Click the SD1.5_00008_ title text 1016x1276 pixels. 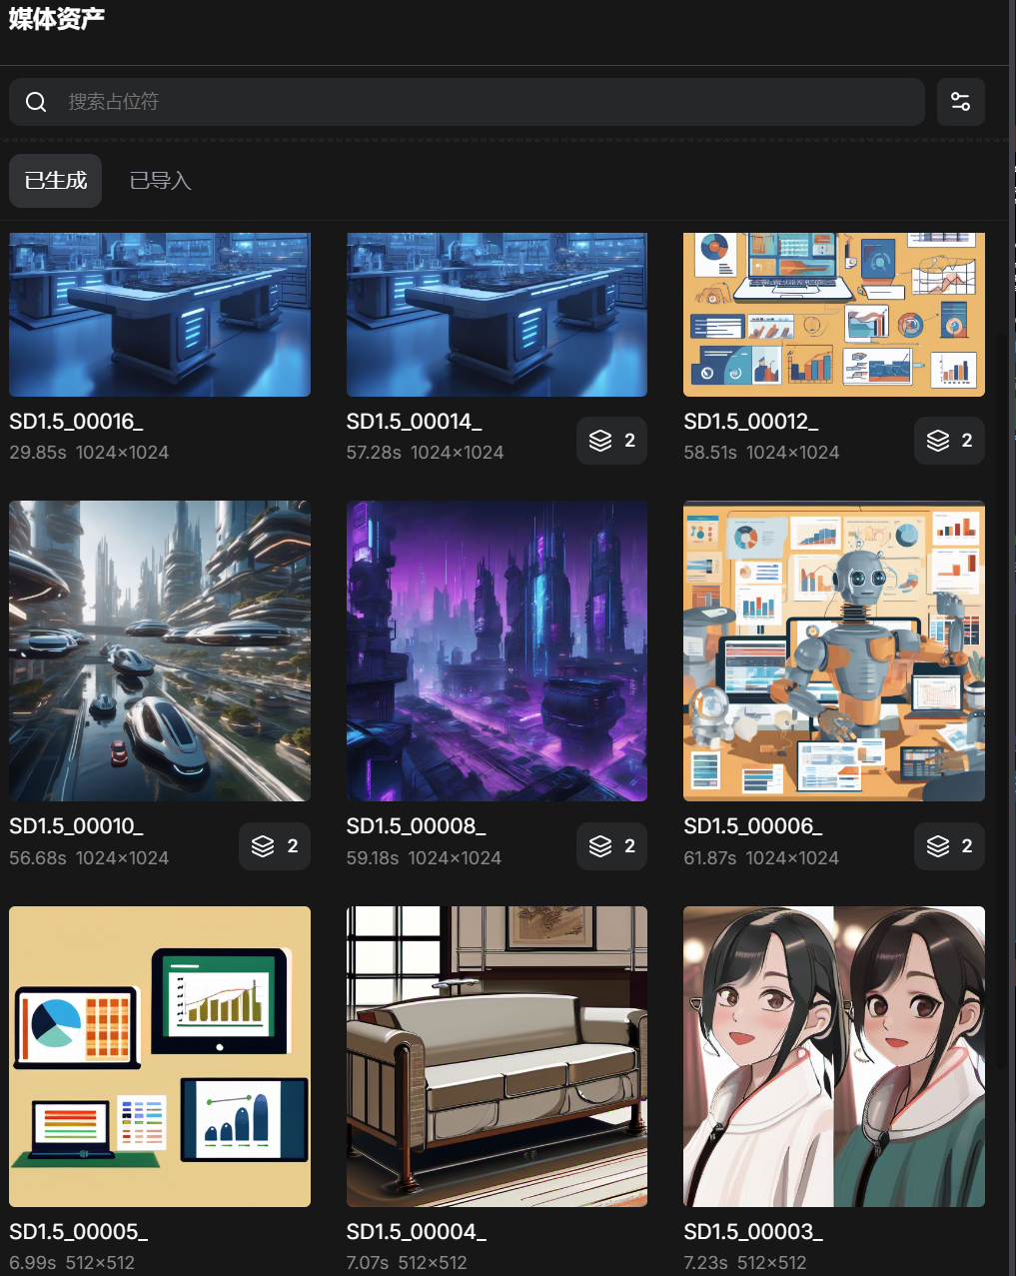pos(417,826)
